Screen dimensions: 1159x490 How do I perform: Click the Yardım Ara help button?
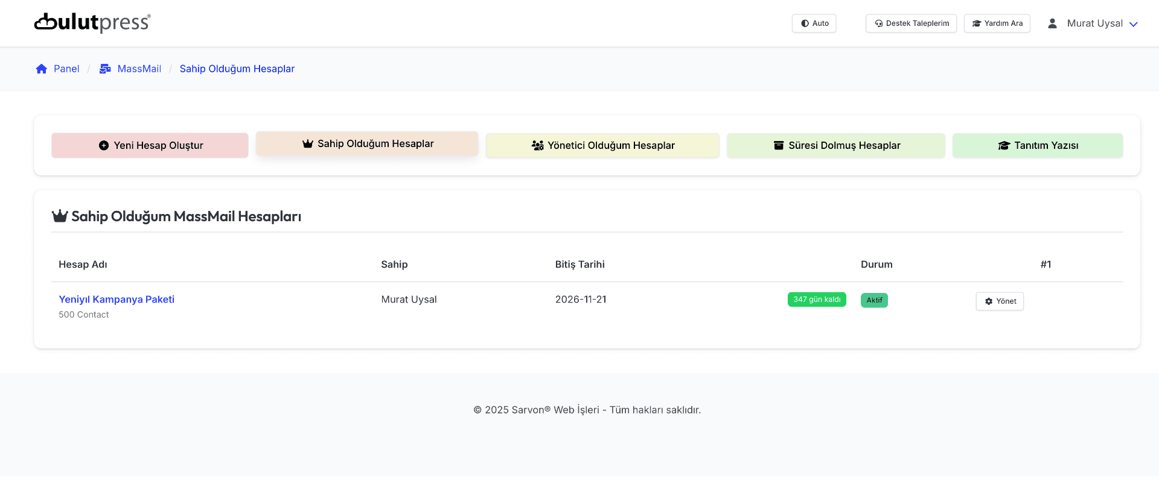(997, 24)
